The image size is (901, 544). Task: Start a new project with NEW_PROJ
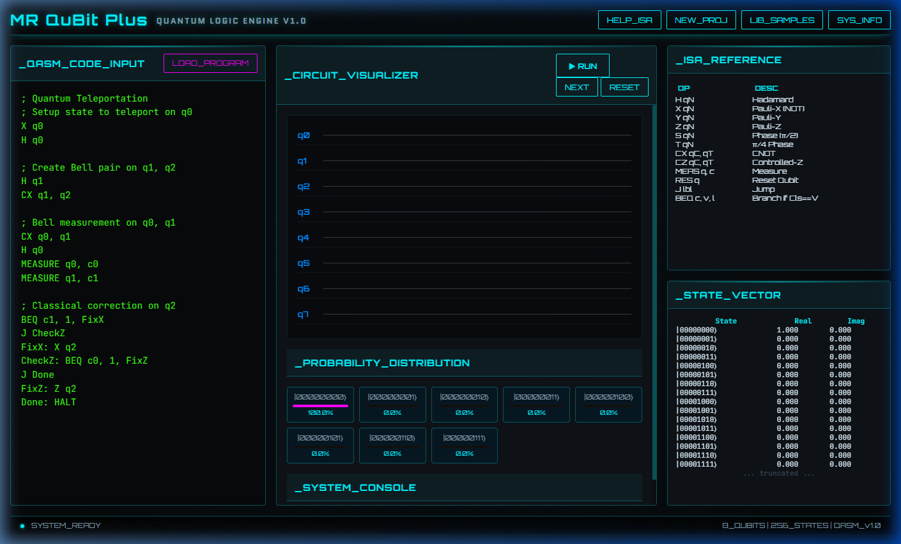point(701,20)
